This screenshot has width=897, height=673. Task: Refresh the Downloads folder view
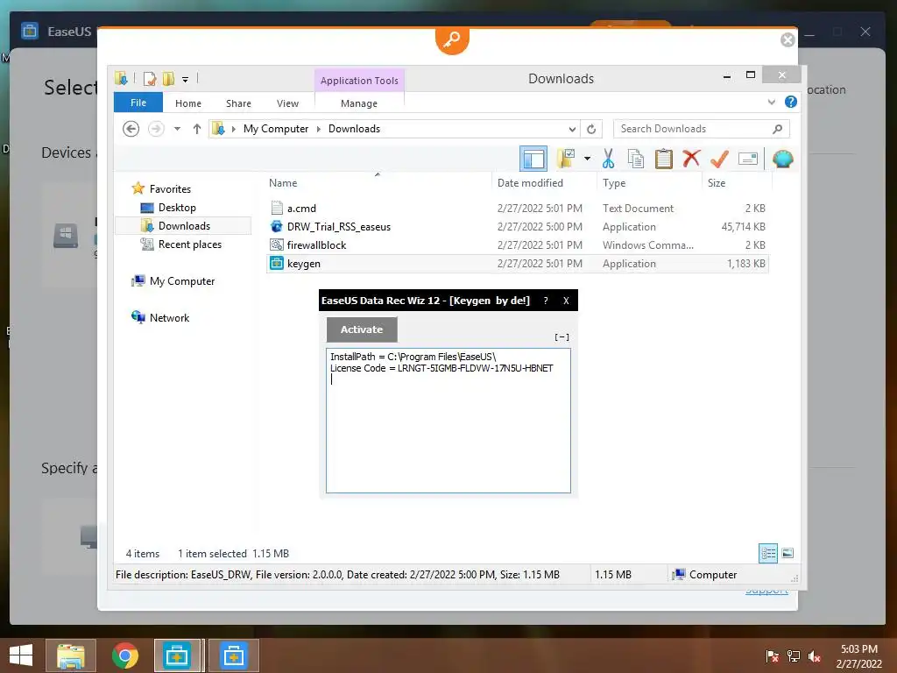coord(591,129)
